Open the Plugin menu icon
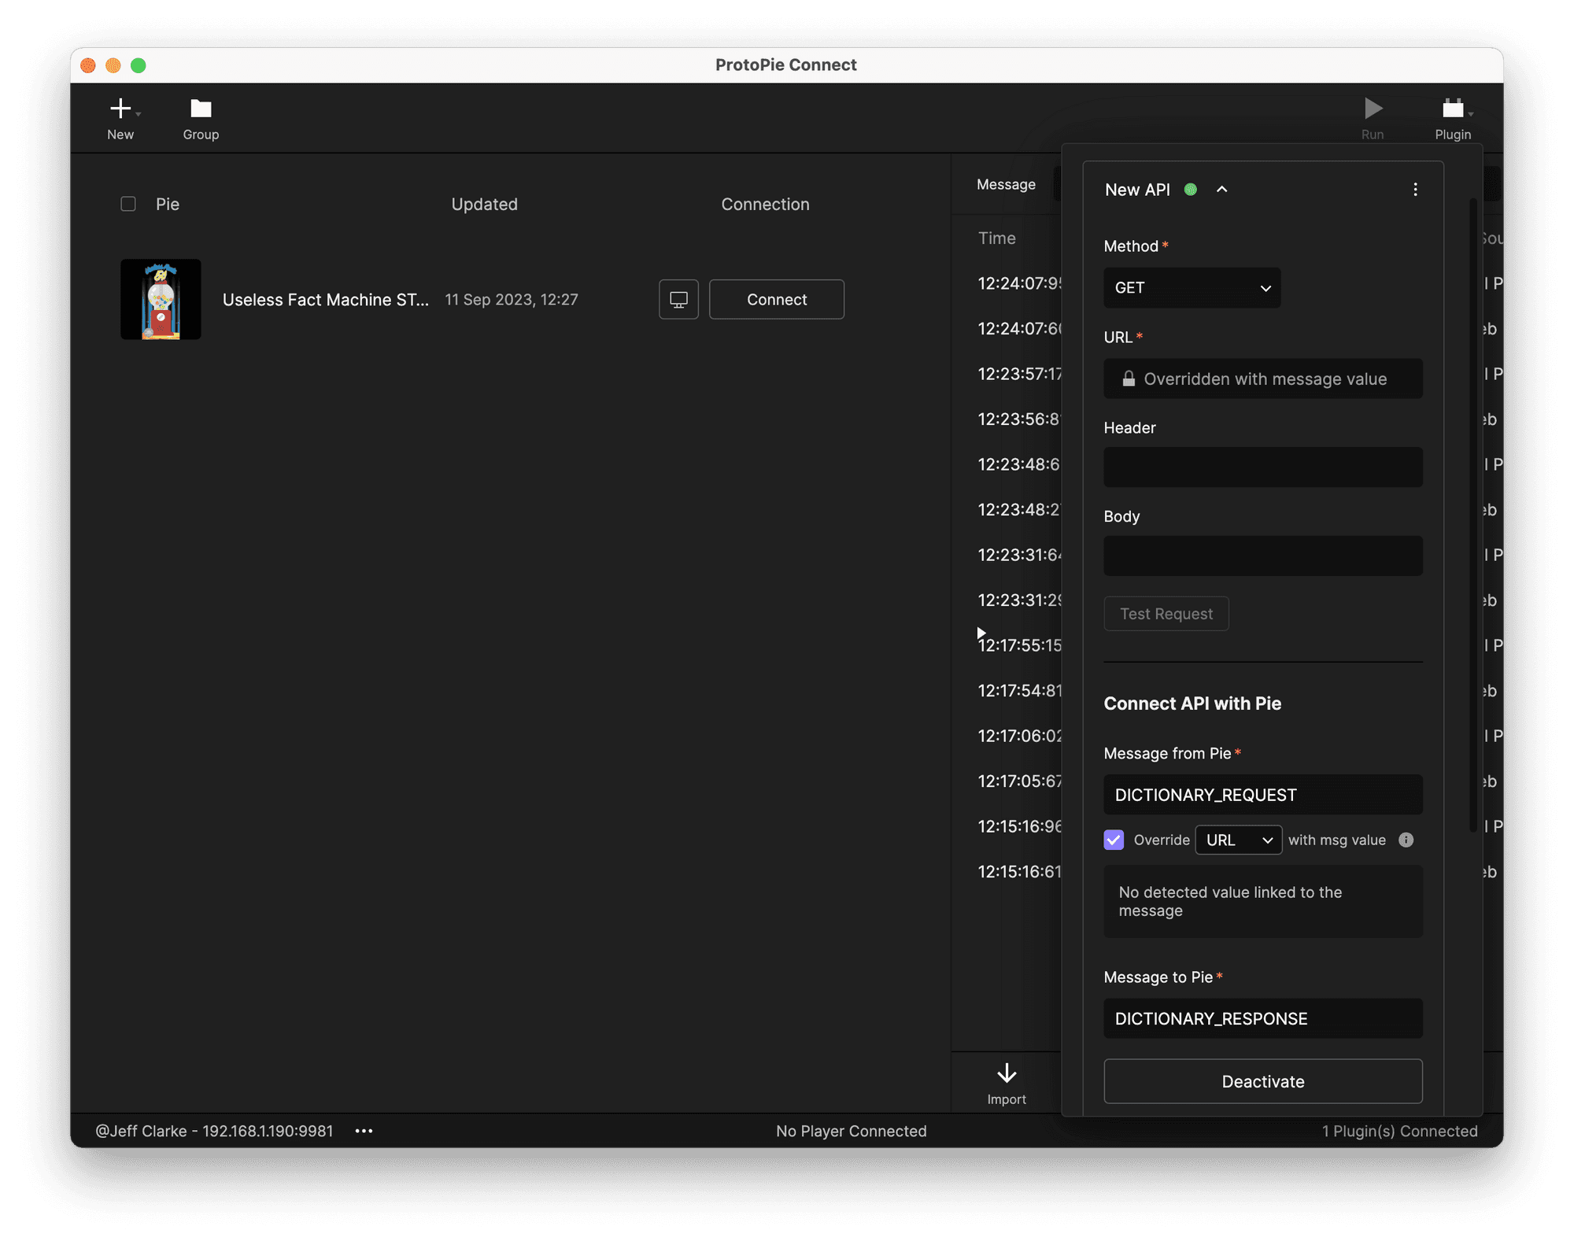Screen dimensions: 1574x1241 (1453, 109)
